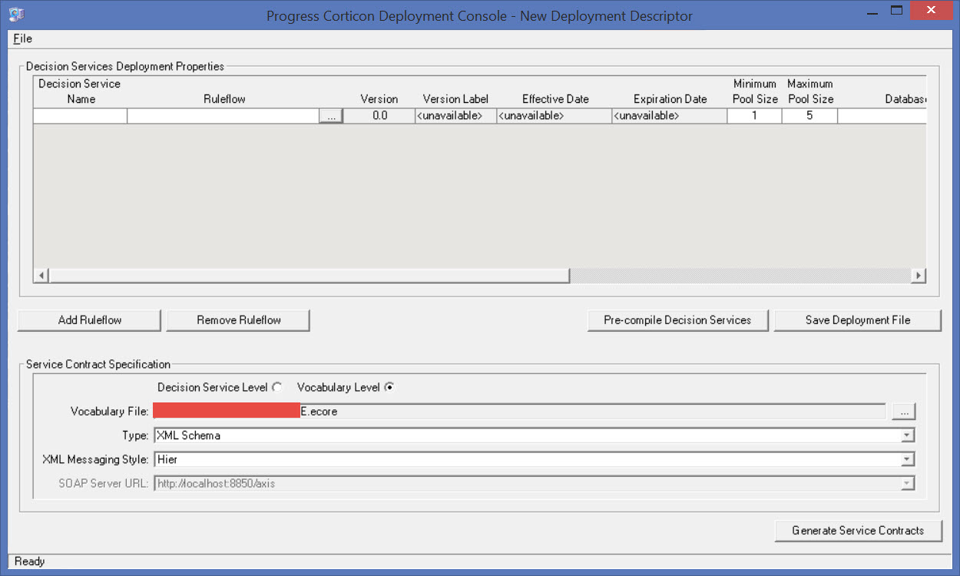
Task: Click the Expiration Date unavailable cell
Action: tap(670, 116)
